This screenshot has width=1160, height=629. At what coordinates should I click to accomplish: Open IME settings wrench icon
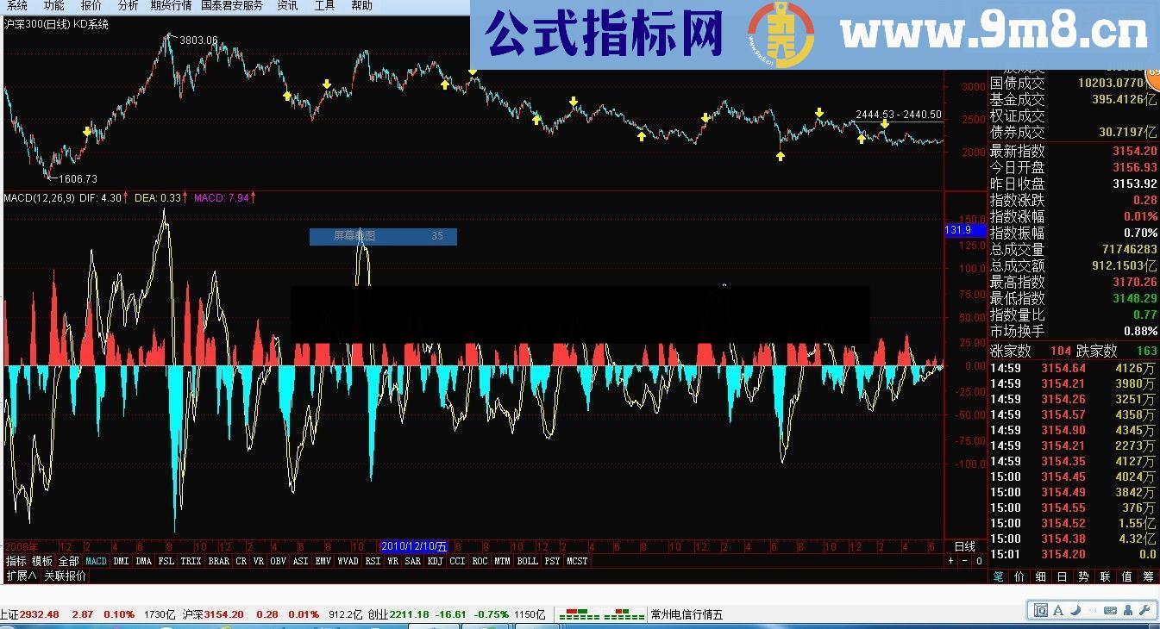[1145, 611]
